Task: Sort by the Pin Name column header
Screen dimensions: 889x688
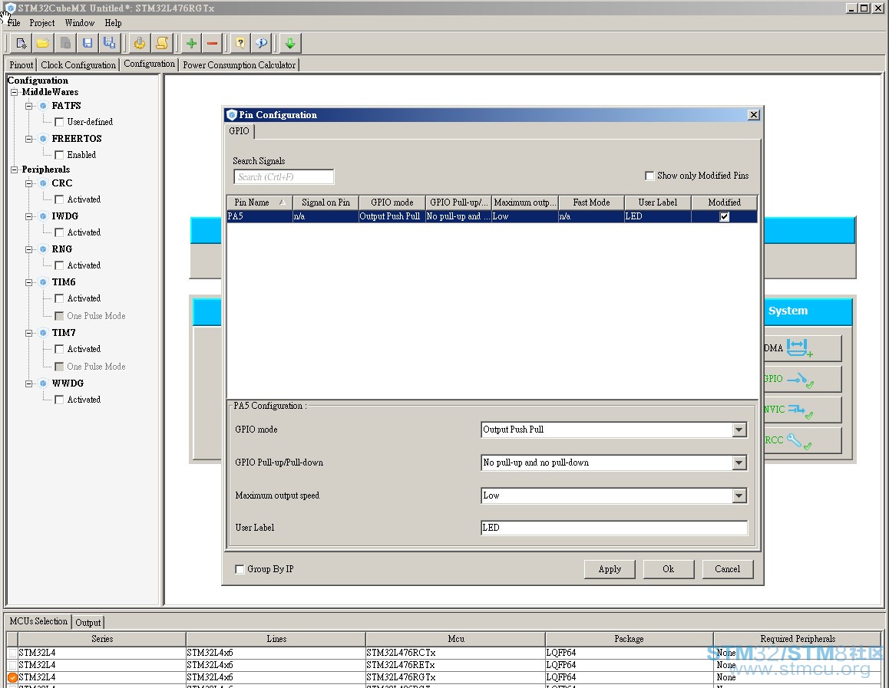Action: pyautogui.click(x=259, y=202)
